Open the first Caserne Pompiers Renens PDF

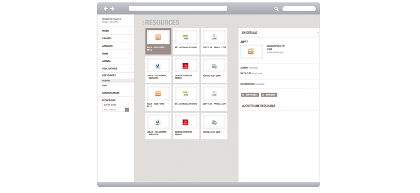point(185,66)
